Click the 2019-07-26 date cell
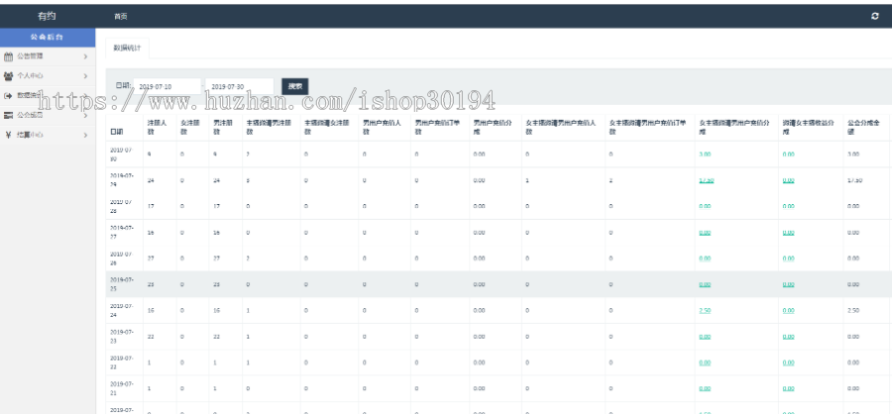Screen dimensions: 892x414 pos(122,259)
